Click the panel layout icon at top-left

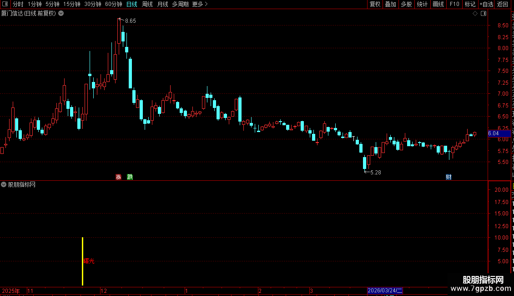click(5, 4)
